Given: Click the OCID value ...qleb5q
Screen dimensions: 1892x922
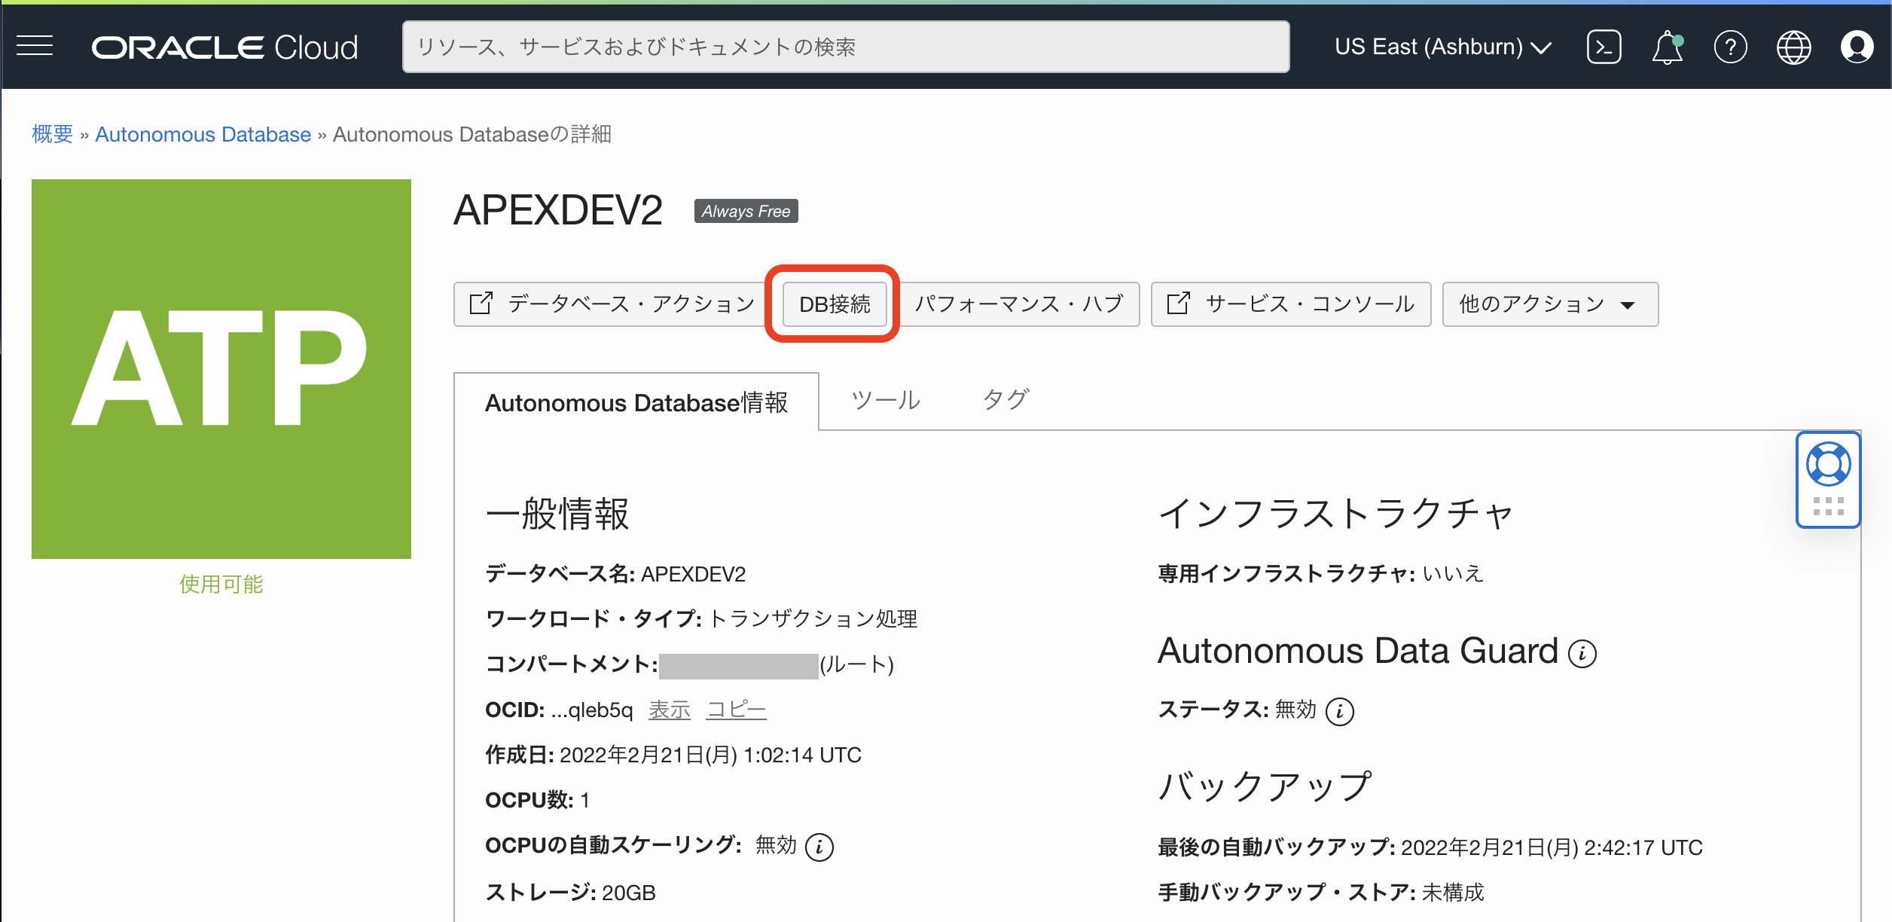Looking at the screenshot, I should point(592,710).
